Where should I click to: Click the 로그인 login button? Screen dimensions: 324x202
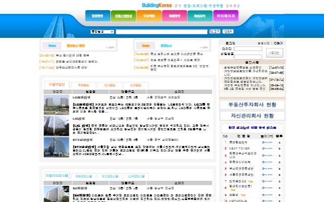274,53
